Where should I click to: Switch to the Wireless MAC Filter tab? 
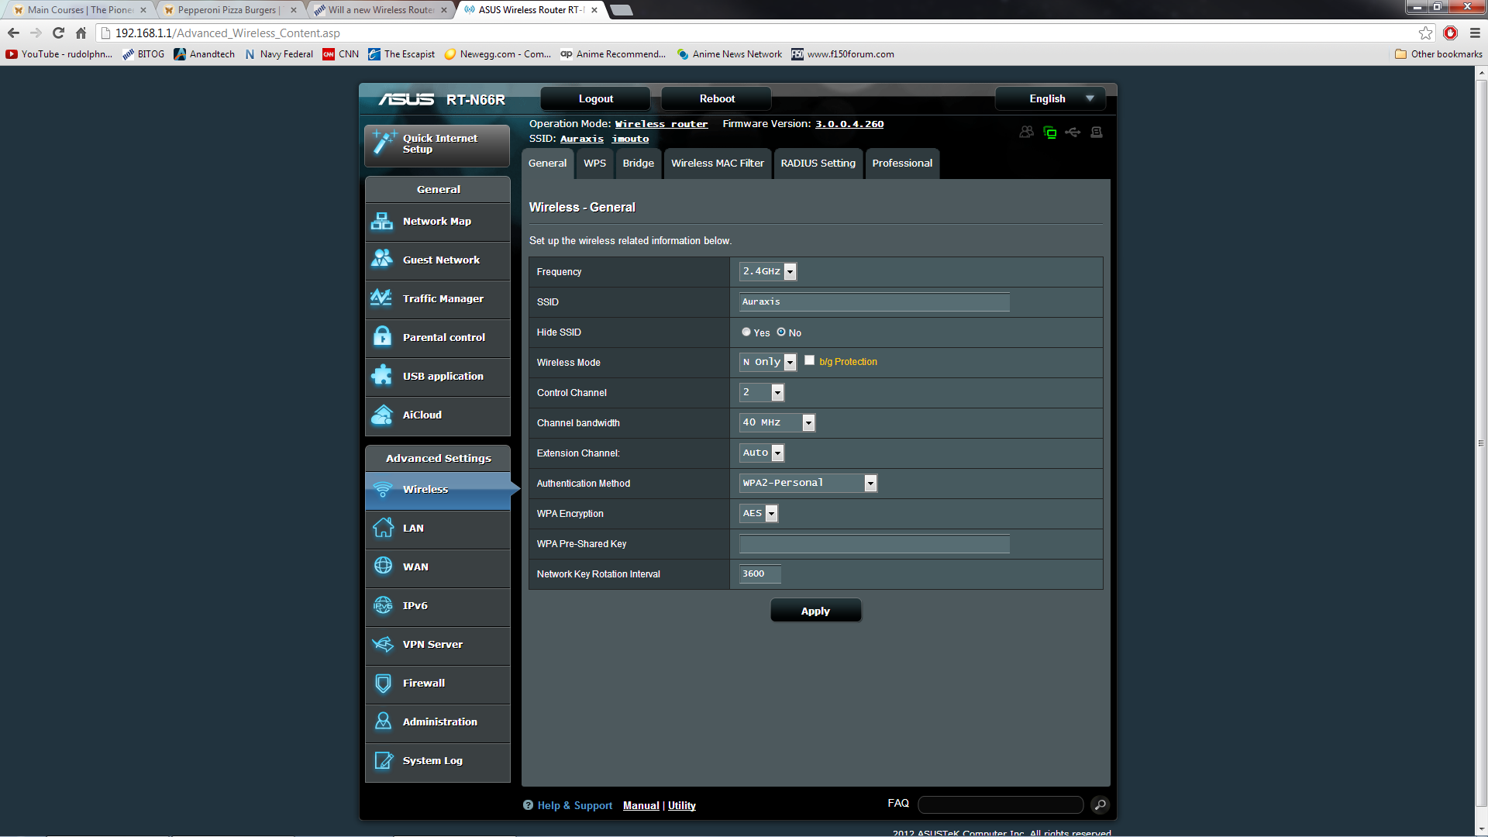pyautogui.click(x=718, y=164)
